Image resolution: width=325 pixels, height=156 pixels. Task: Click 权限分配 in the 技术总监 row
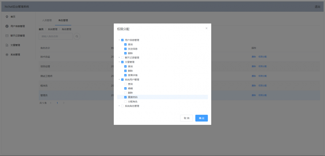[x=263, y=57]
